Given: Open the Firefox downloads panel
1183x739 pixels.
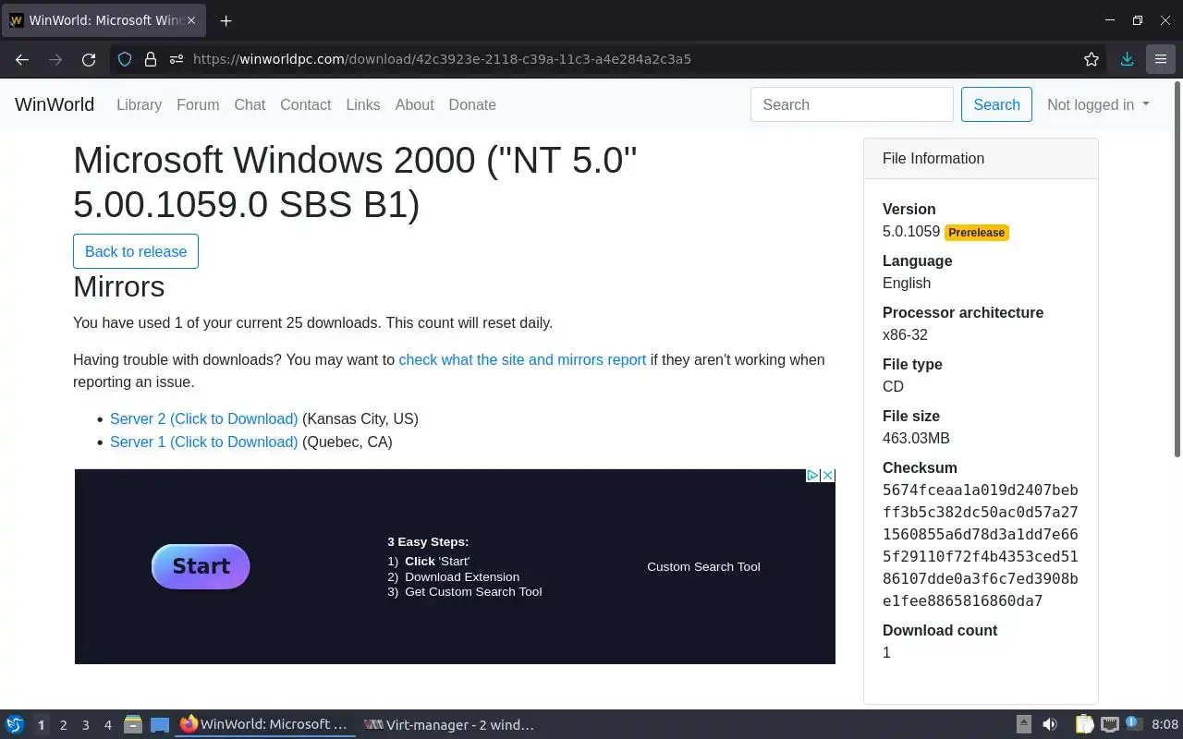Looking at the screenshot, I should pyautogui.click(x=1127, y=59).
